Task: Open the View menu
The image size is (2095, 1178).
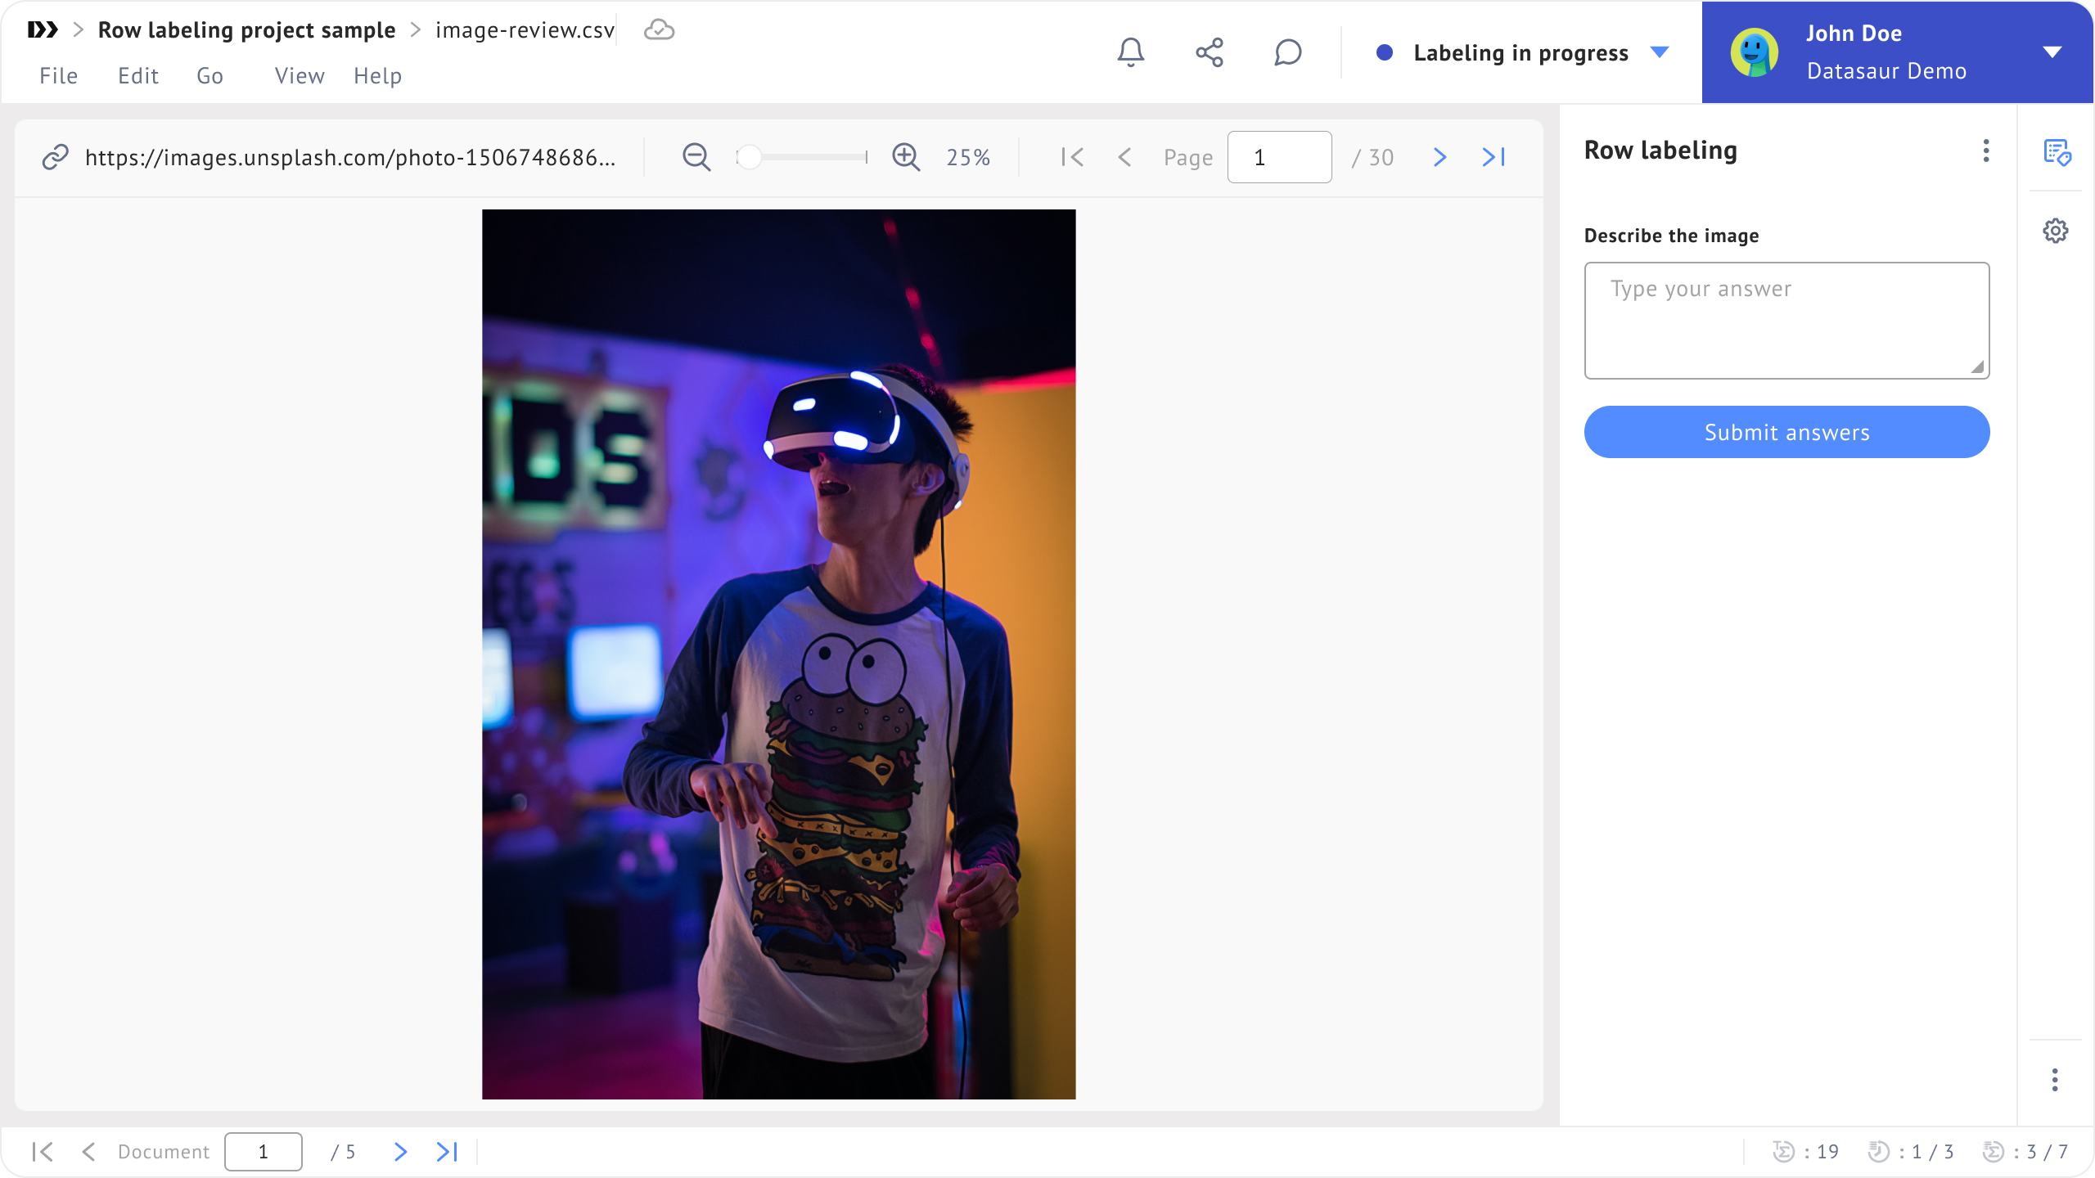Action: click(x=300, y=76)
